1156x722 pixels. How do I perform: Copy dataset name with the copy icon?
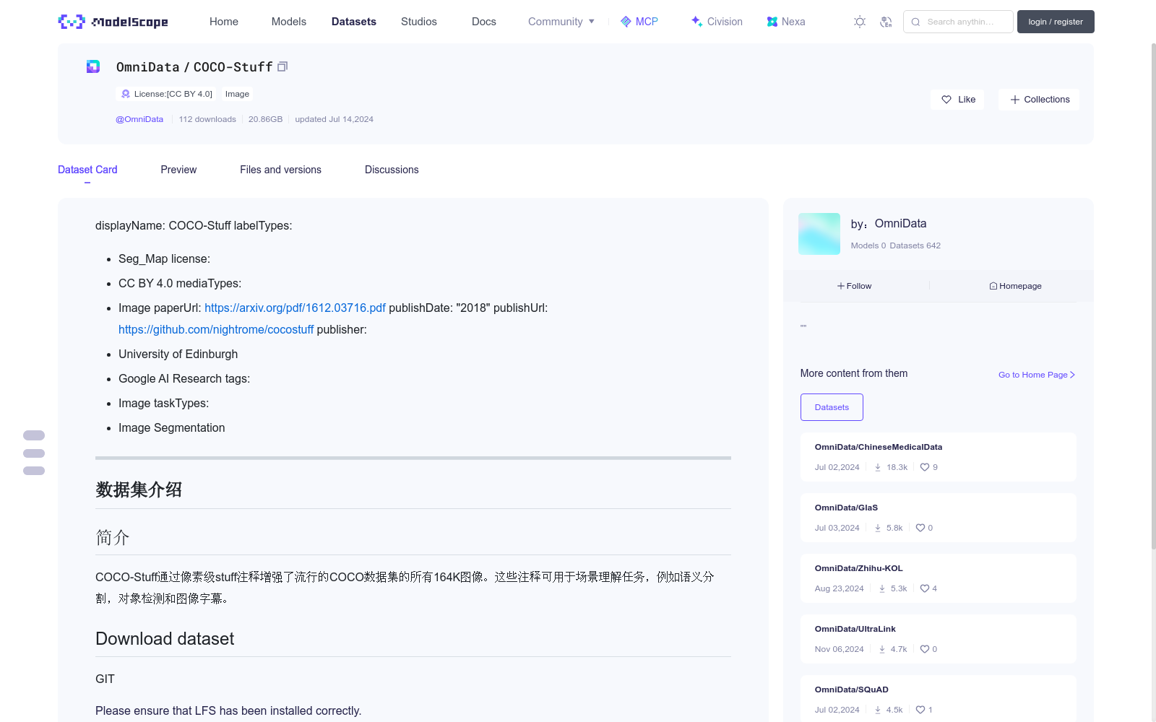pyautogui.click(x=282, y=66)
